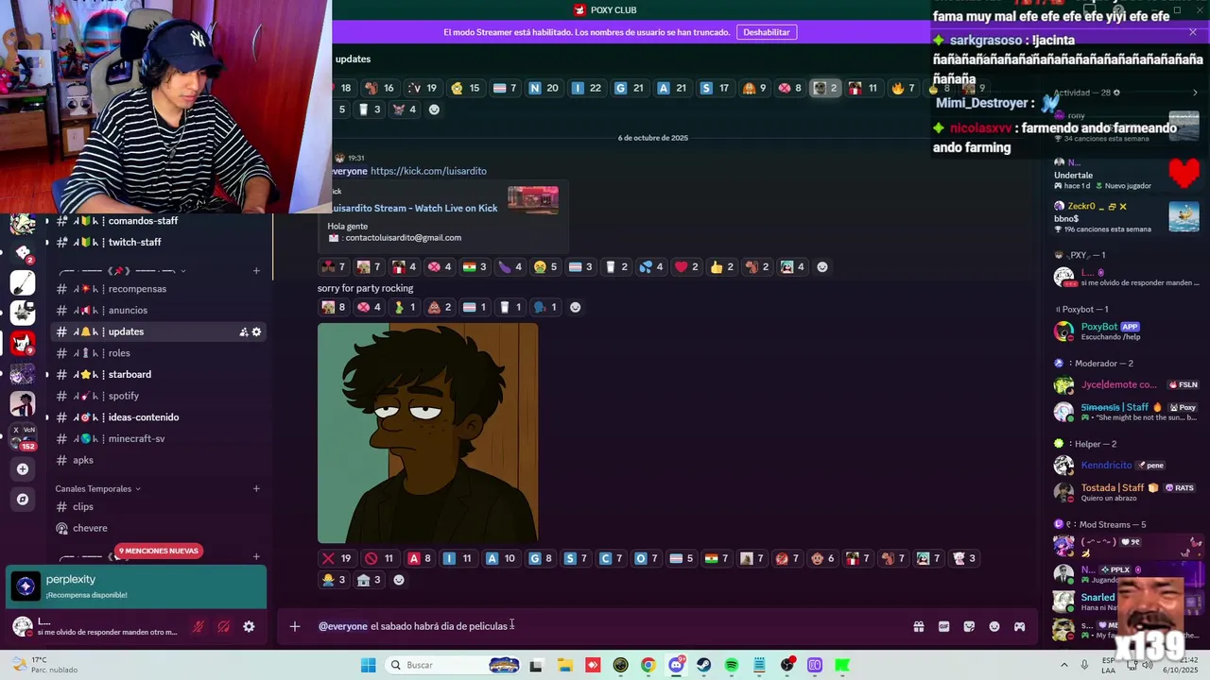
Task: Open invite people icon on updates channel
Action: (x=244, y=331)
